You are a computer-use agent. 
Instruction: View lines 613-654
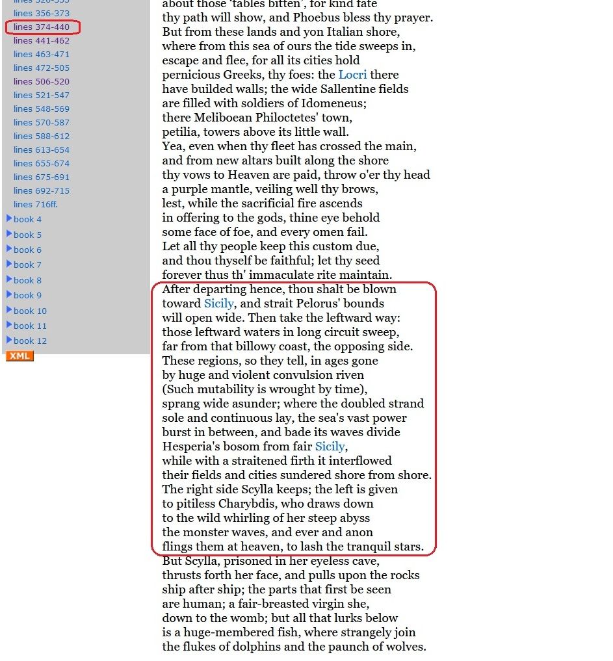click(42, 149)
